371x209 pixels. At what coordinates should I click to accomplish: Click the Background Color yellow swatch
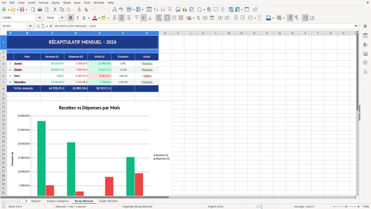point(104,18)
